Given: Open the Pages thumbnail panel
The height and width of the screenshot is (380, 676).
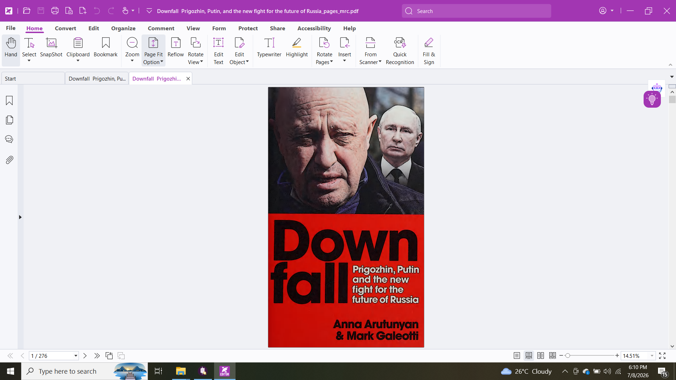Looking at the screenshot, I should pos(10,120).
